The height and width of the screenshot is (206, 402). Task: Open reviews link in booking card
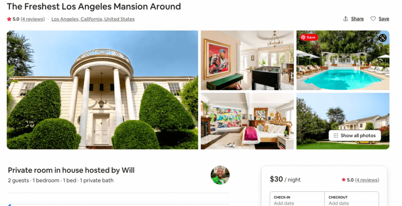367,180
